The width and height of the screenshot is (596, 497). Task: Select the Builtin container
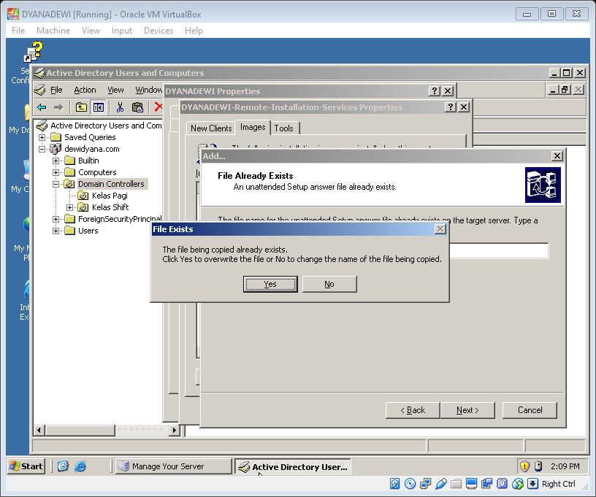(x=88, y=161)
